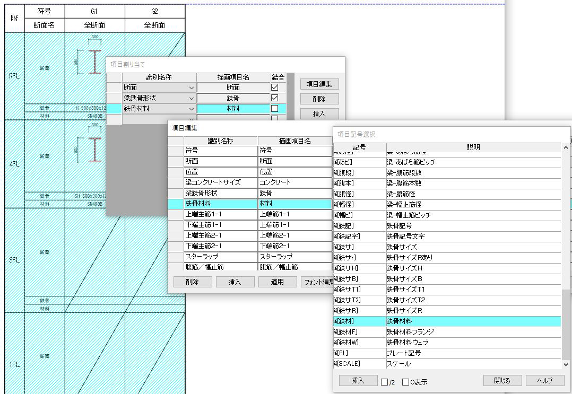This screenshot has width=572, height=394.
Task: Select 下端主筋1-1 row in 項目編集
Action: [x=250, y=224]
